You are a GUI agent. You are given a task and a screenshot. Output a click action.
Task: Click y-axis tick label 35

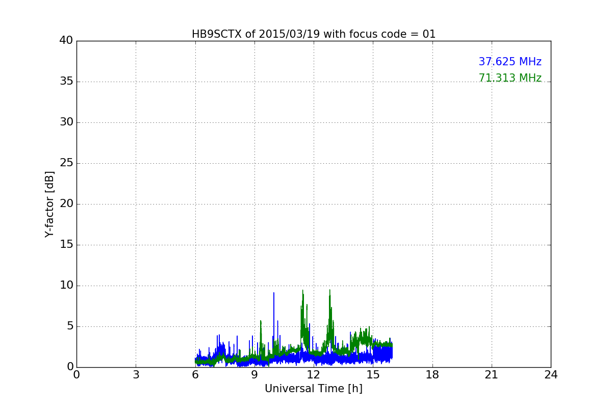tap(66, 82)
